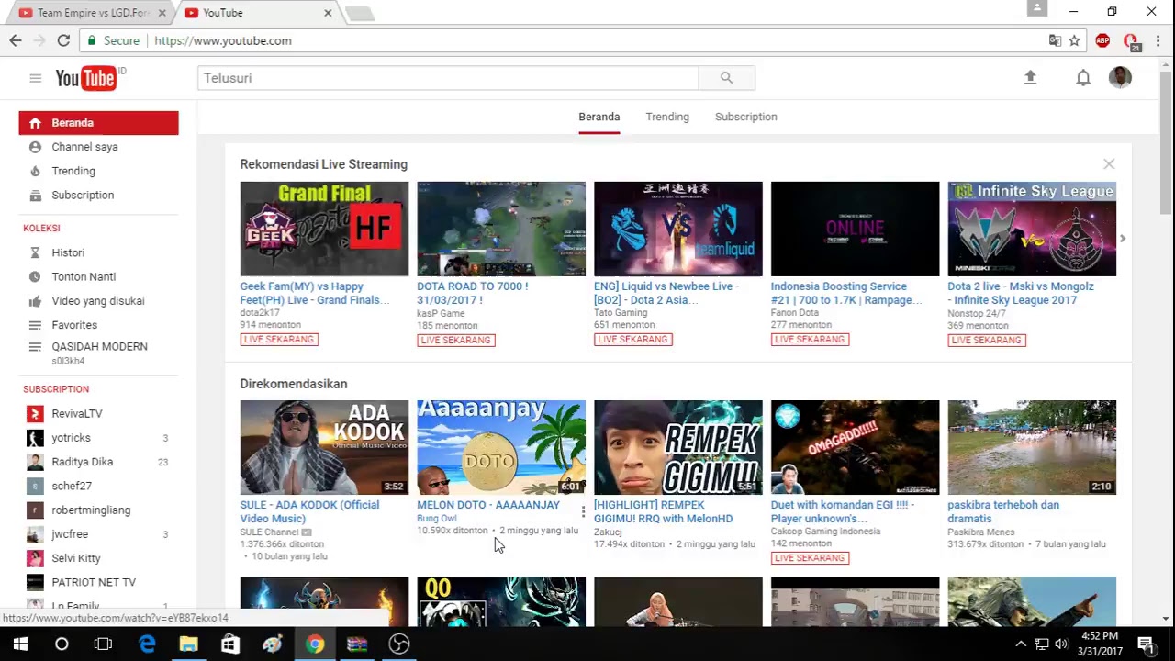Open more options for MELON DOTO video

click(583, 511)
